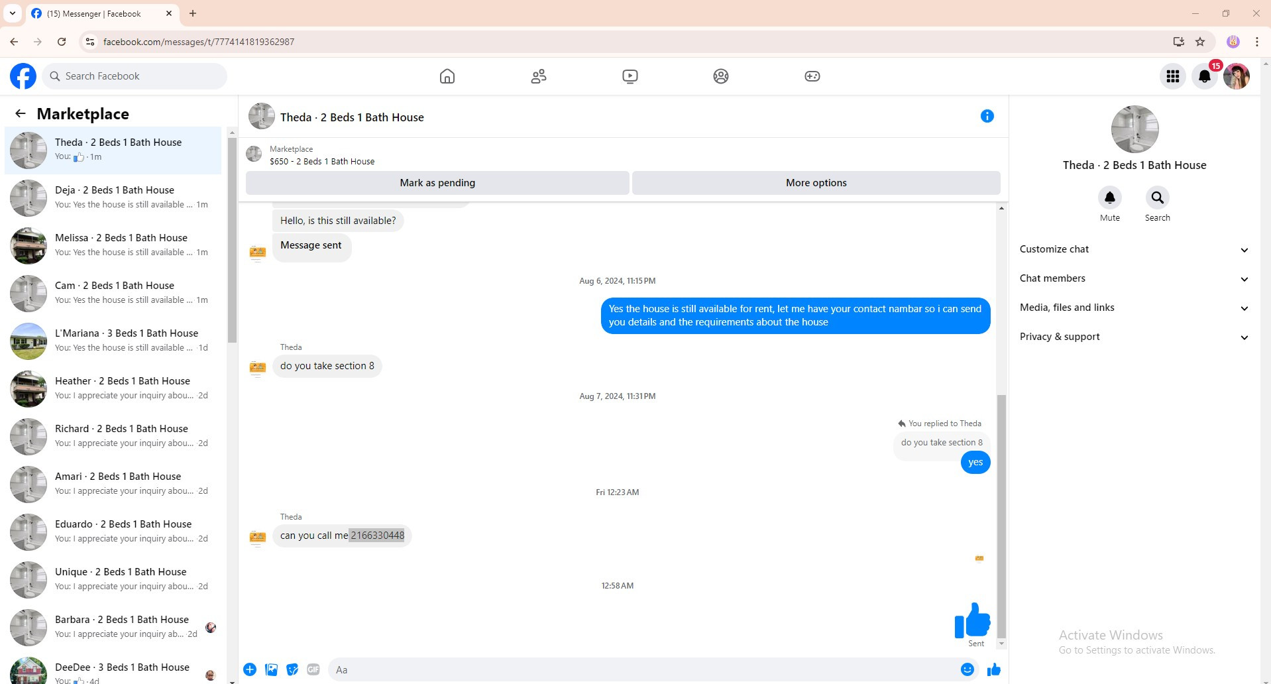Go to the Home feed icon
1271x684 pixels.
tap(447, 76)
